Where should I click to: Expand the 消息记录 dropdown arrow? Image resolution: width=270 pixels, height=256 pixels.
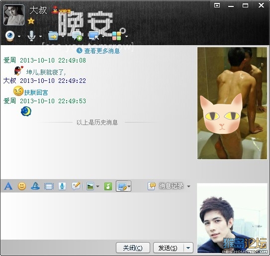tap(189, 186)
